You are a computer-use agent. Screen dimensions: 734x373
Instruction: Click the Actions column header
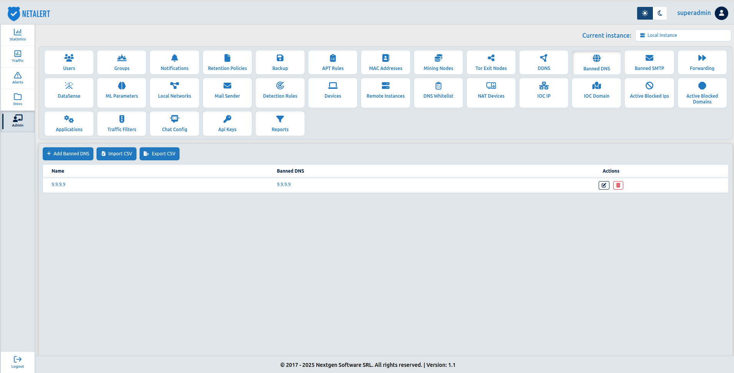(x=611, y=171)
